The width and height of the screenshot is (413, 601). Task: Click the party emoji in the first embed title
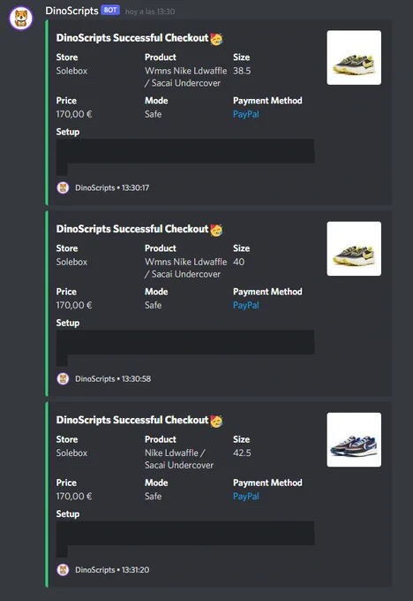(x=216, y=39)
